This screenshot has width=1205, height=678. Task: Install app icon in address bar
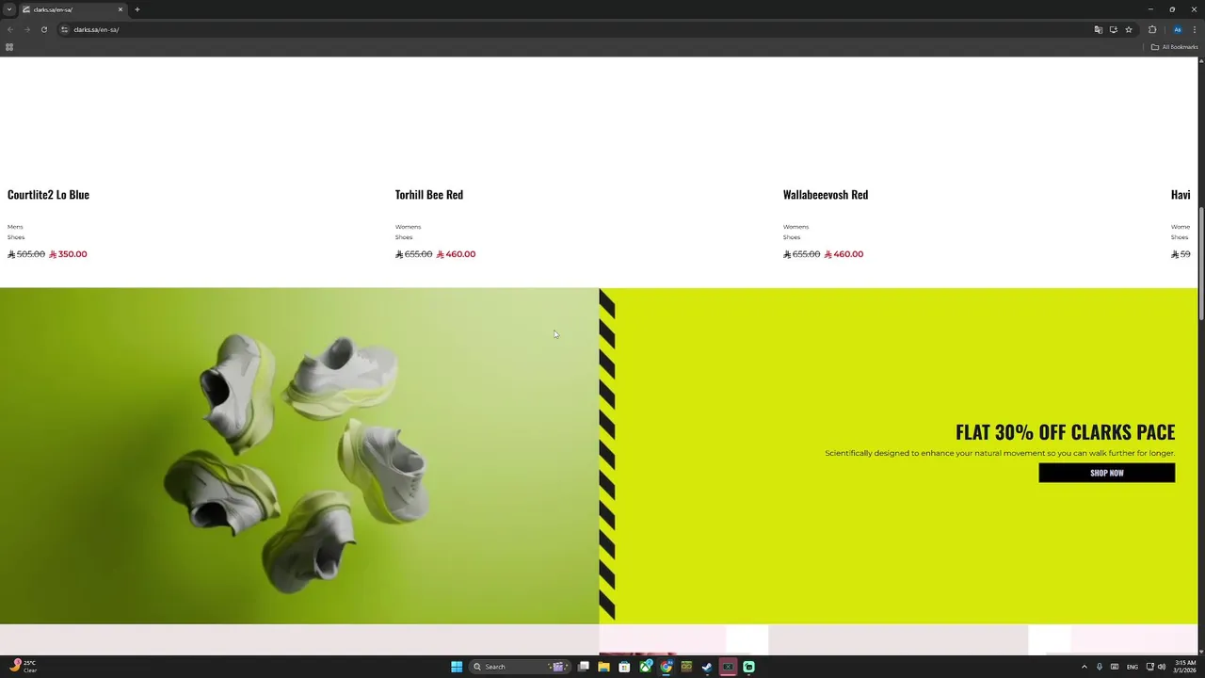1113,29
